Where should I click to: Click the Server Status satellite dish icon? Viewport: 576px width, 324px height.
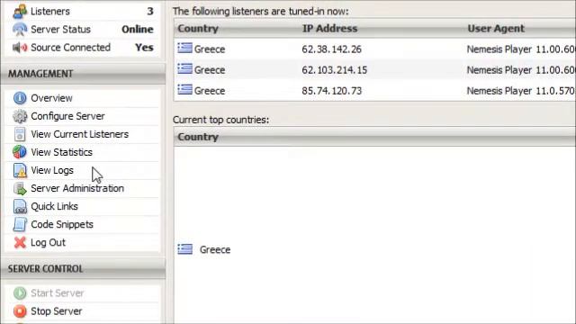[x=20, y=30]
